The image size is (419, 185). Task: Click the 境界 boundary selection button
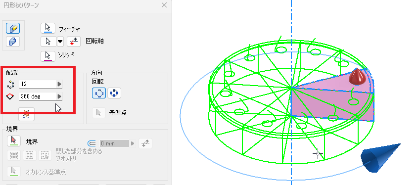point(14,141)
